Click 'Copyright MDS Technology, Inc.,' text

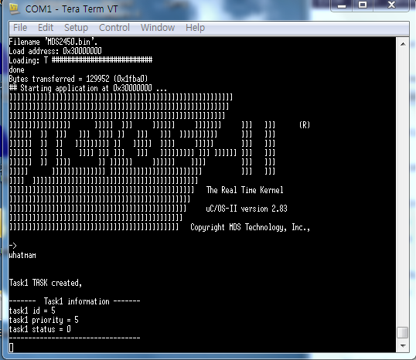pyautogui.click(x=251, y=227)
